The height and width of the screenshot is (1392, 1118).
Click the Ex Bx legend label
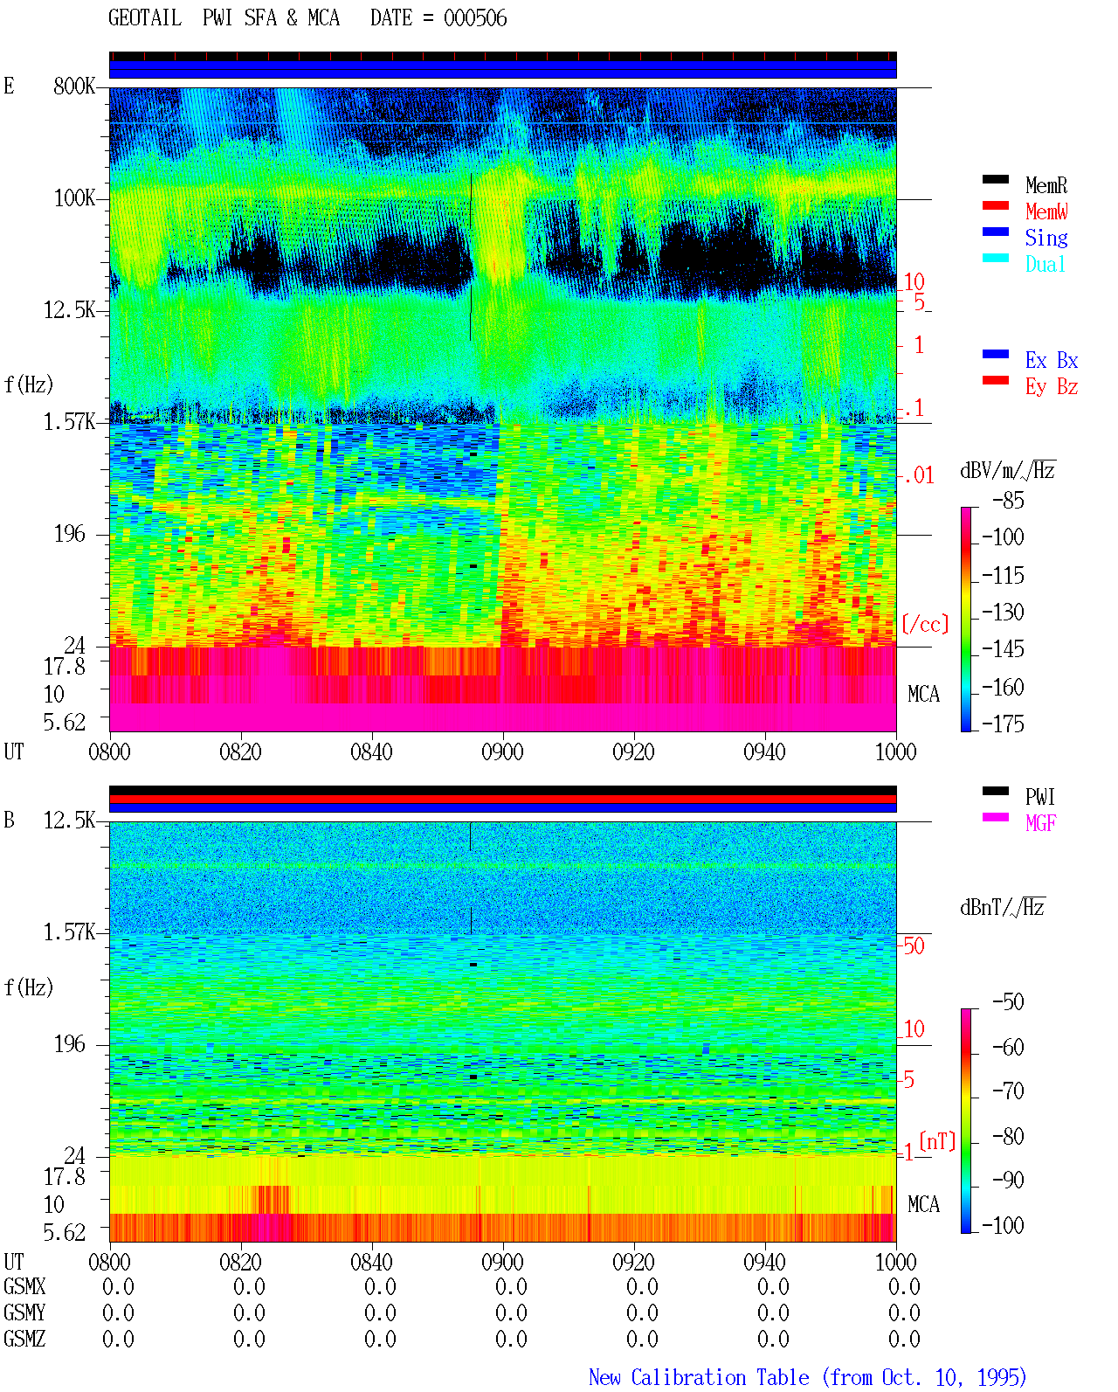[x=1052, y=360]
